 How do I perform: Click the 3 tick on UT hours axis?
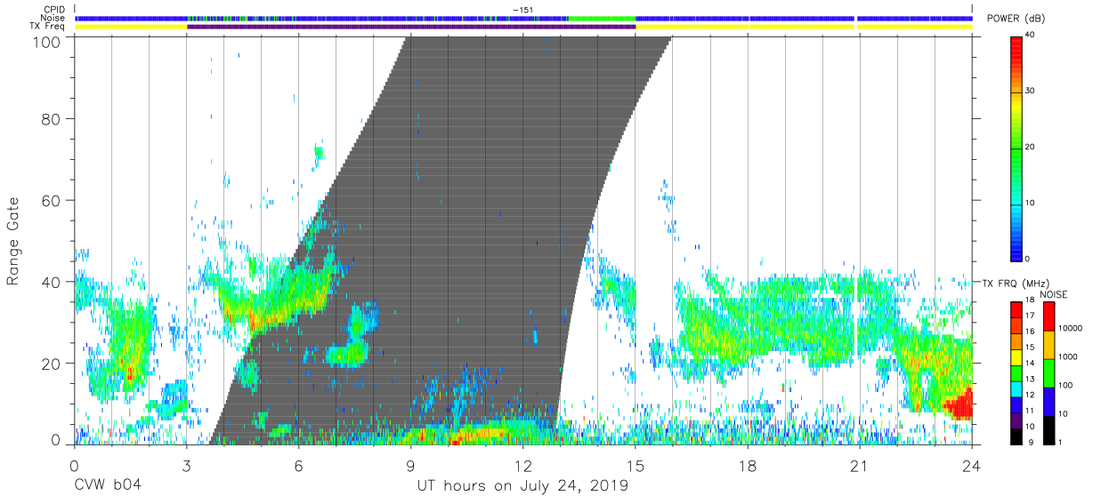pyautogui.click(x=186, y=465)
